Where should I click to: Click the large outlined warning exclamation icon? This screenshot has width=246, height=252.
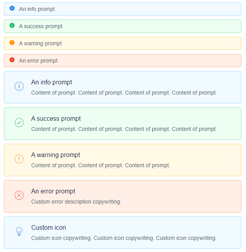pos(19,159)
